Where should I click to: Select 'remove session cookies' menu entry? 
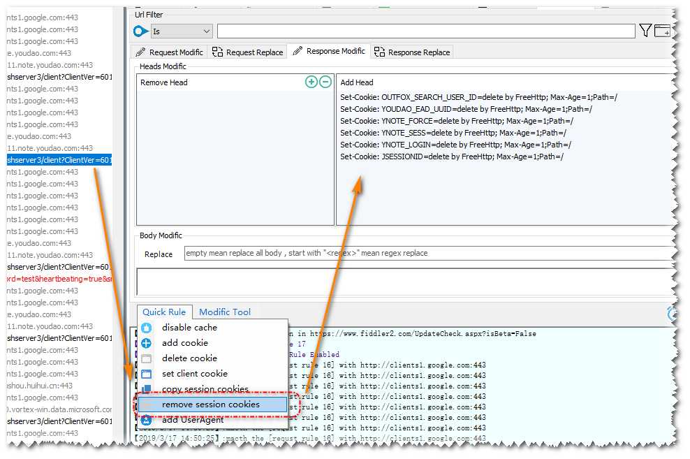[212, 404]
